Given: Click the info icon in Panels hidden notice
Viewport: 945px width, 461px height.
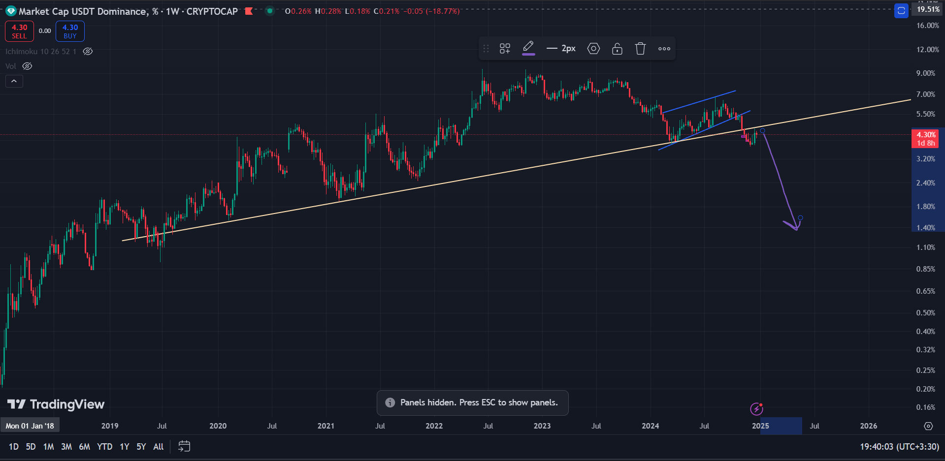Looking at the screenshot, I should click(390, 402).
